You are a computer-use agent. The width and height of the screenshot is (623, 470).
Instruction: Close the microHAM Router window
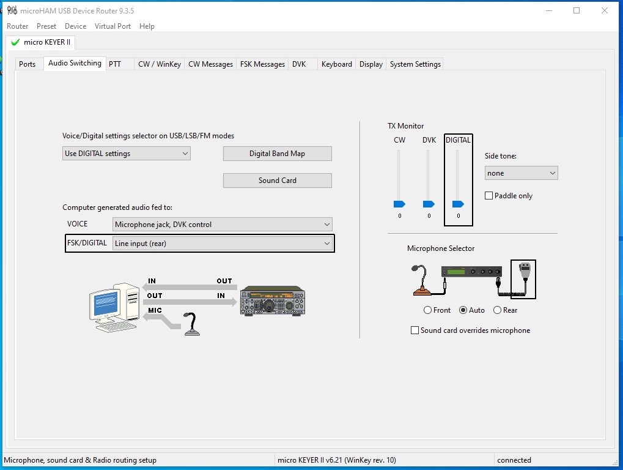[604, 11]
